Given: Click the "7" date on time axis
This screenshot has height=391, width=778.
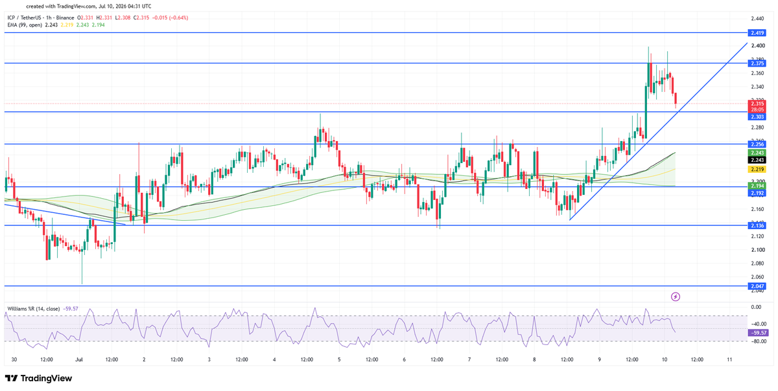Looking at the screenshot, I should pyautogui.click(x=469, y=359).
